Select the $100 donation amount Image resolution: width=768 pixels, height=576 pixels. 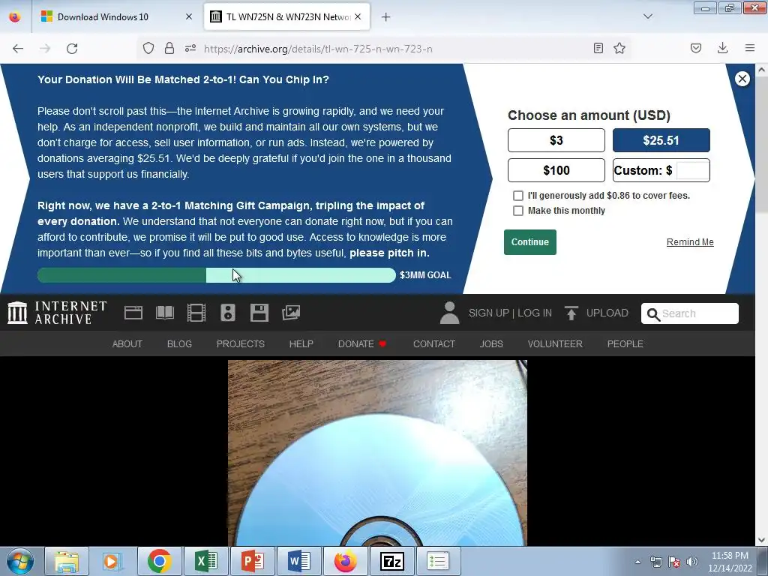[556, 170]
